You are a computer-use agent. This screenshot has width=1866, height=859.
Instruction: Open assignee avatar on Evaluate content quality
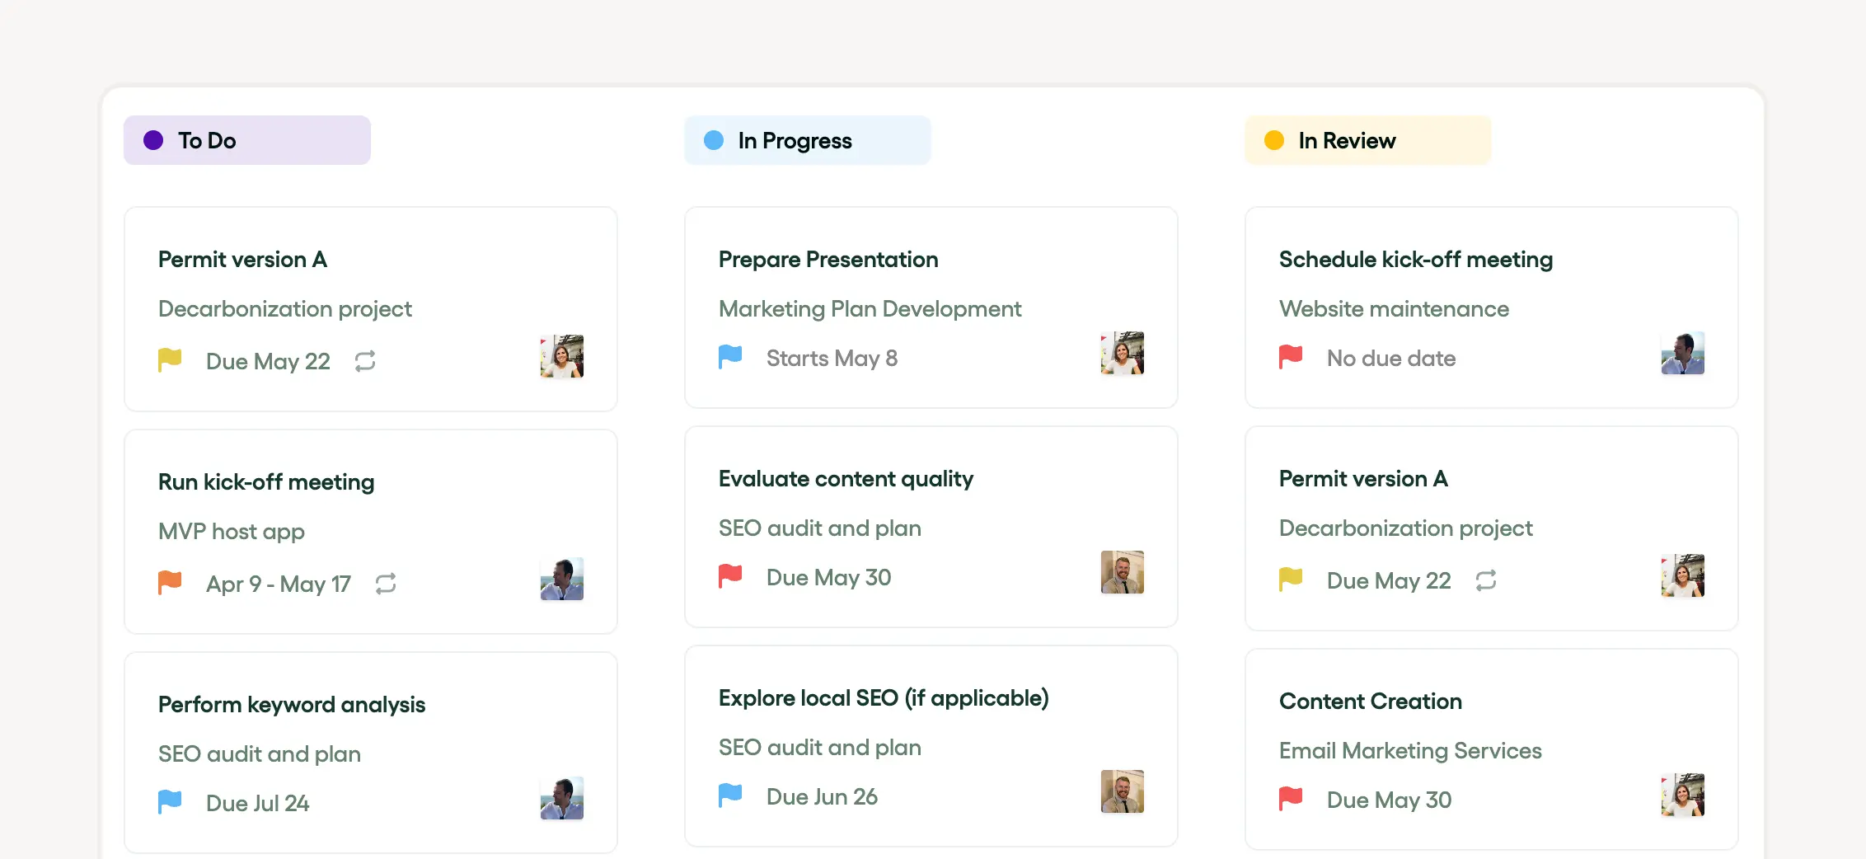[1123, 572]
